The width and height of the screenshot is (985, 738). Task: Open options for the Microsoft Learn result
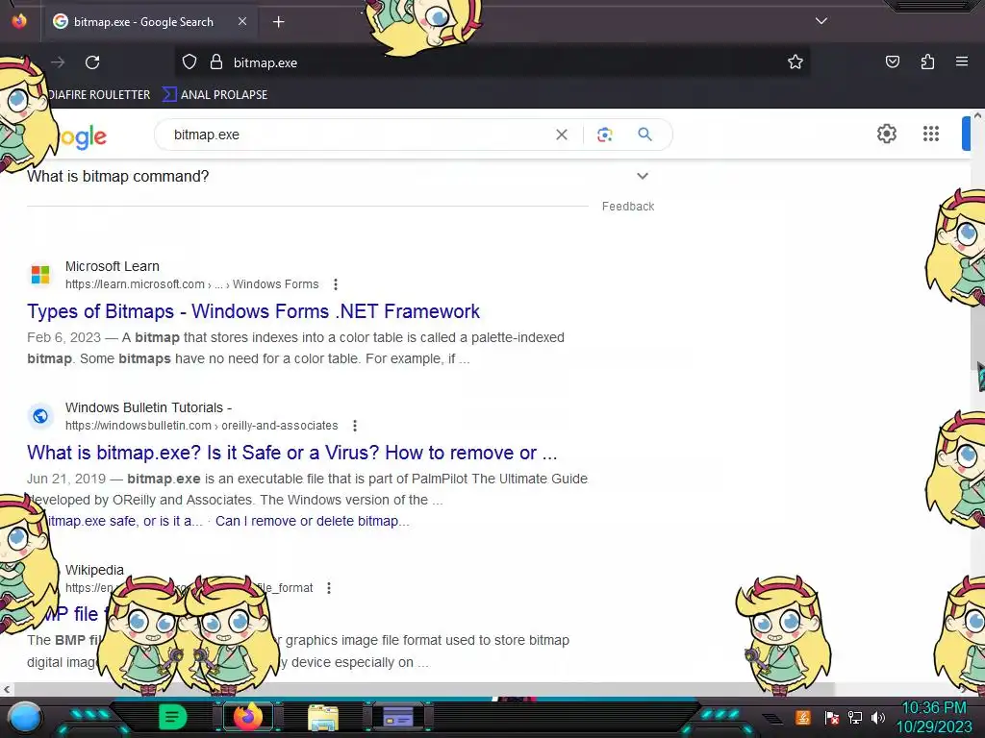click(x=336, y=284)
